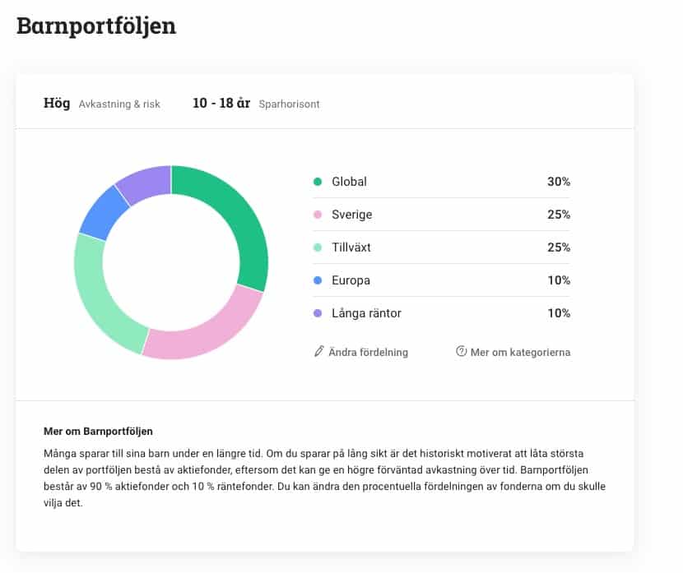Select the Sverige category label
Screen dimensions: 683x573
click(352, 215)
